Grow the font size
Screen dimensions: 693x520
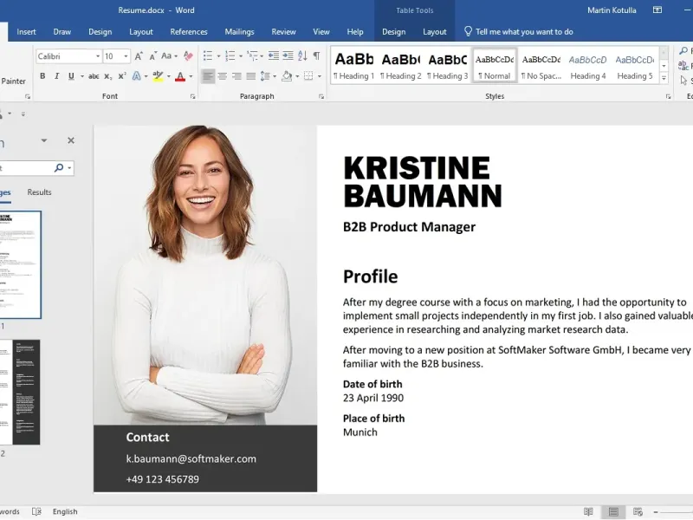click(x=139, y=56)
